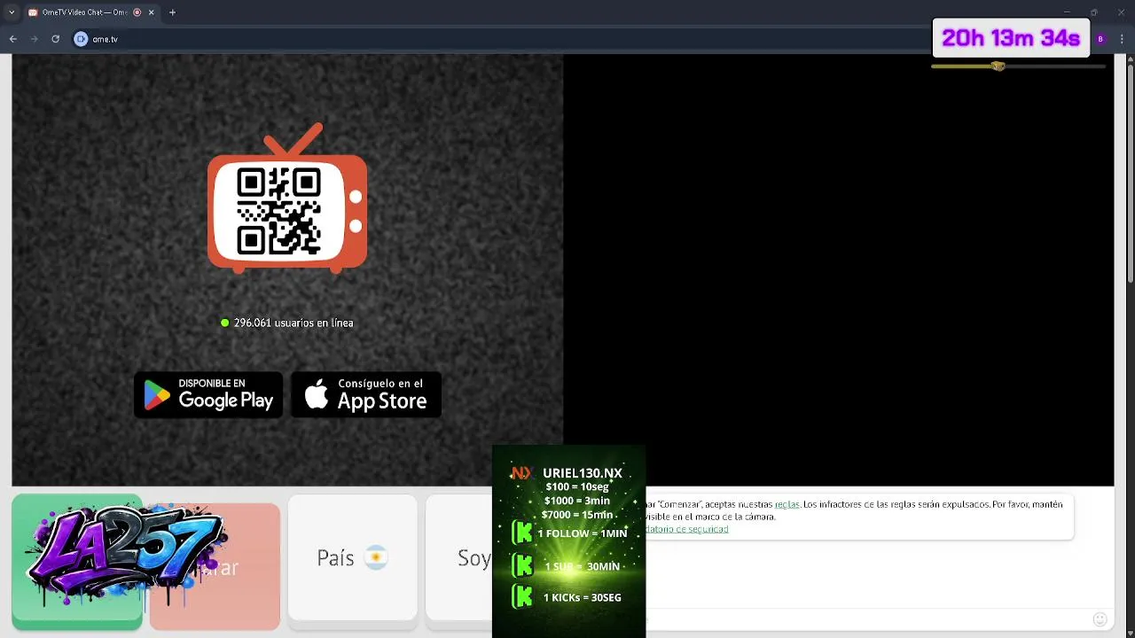Reload the ome.tv page
This screenshot has height=638, width=1135.
click(55, 39)
